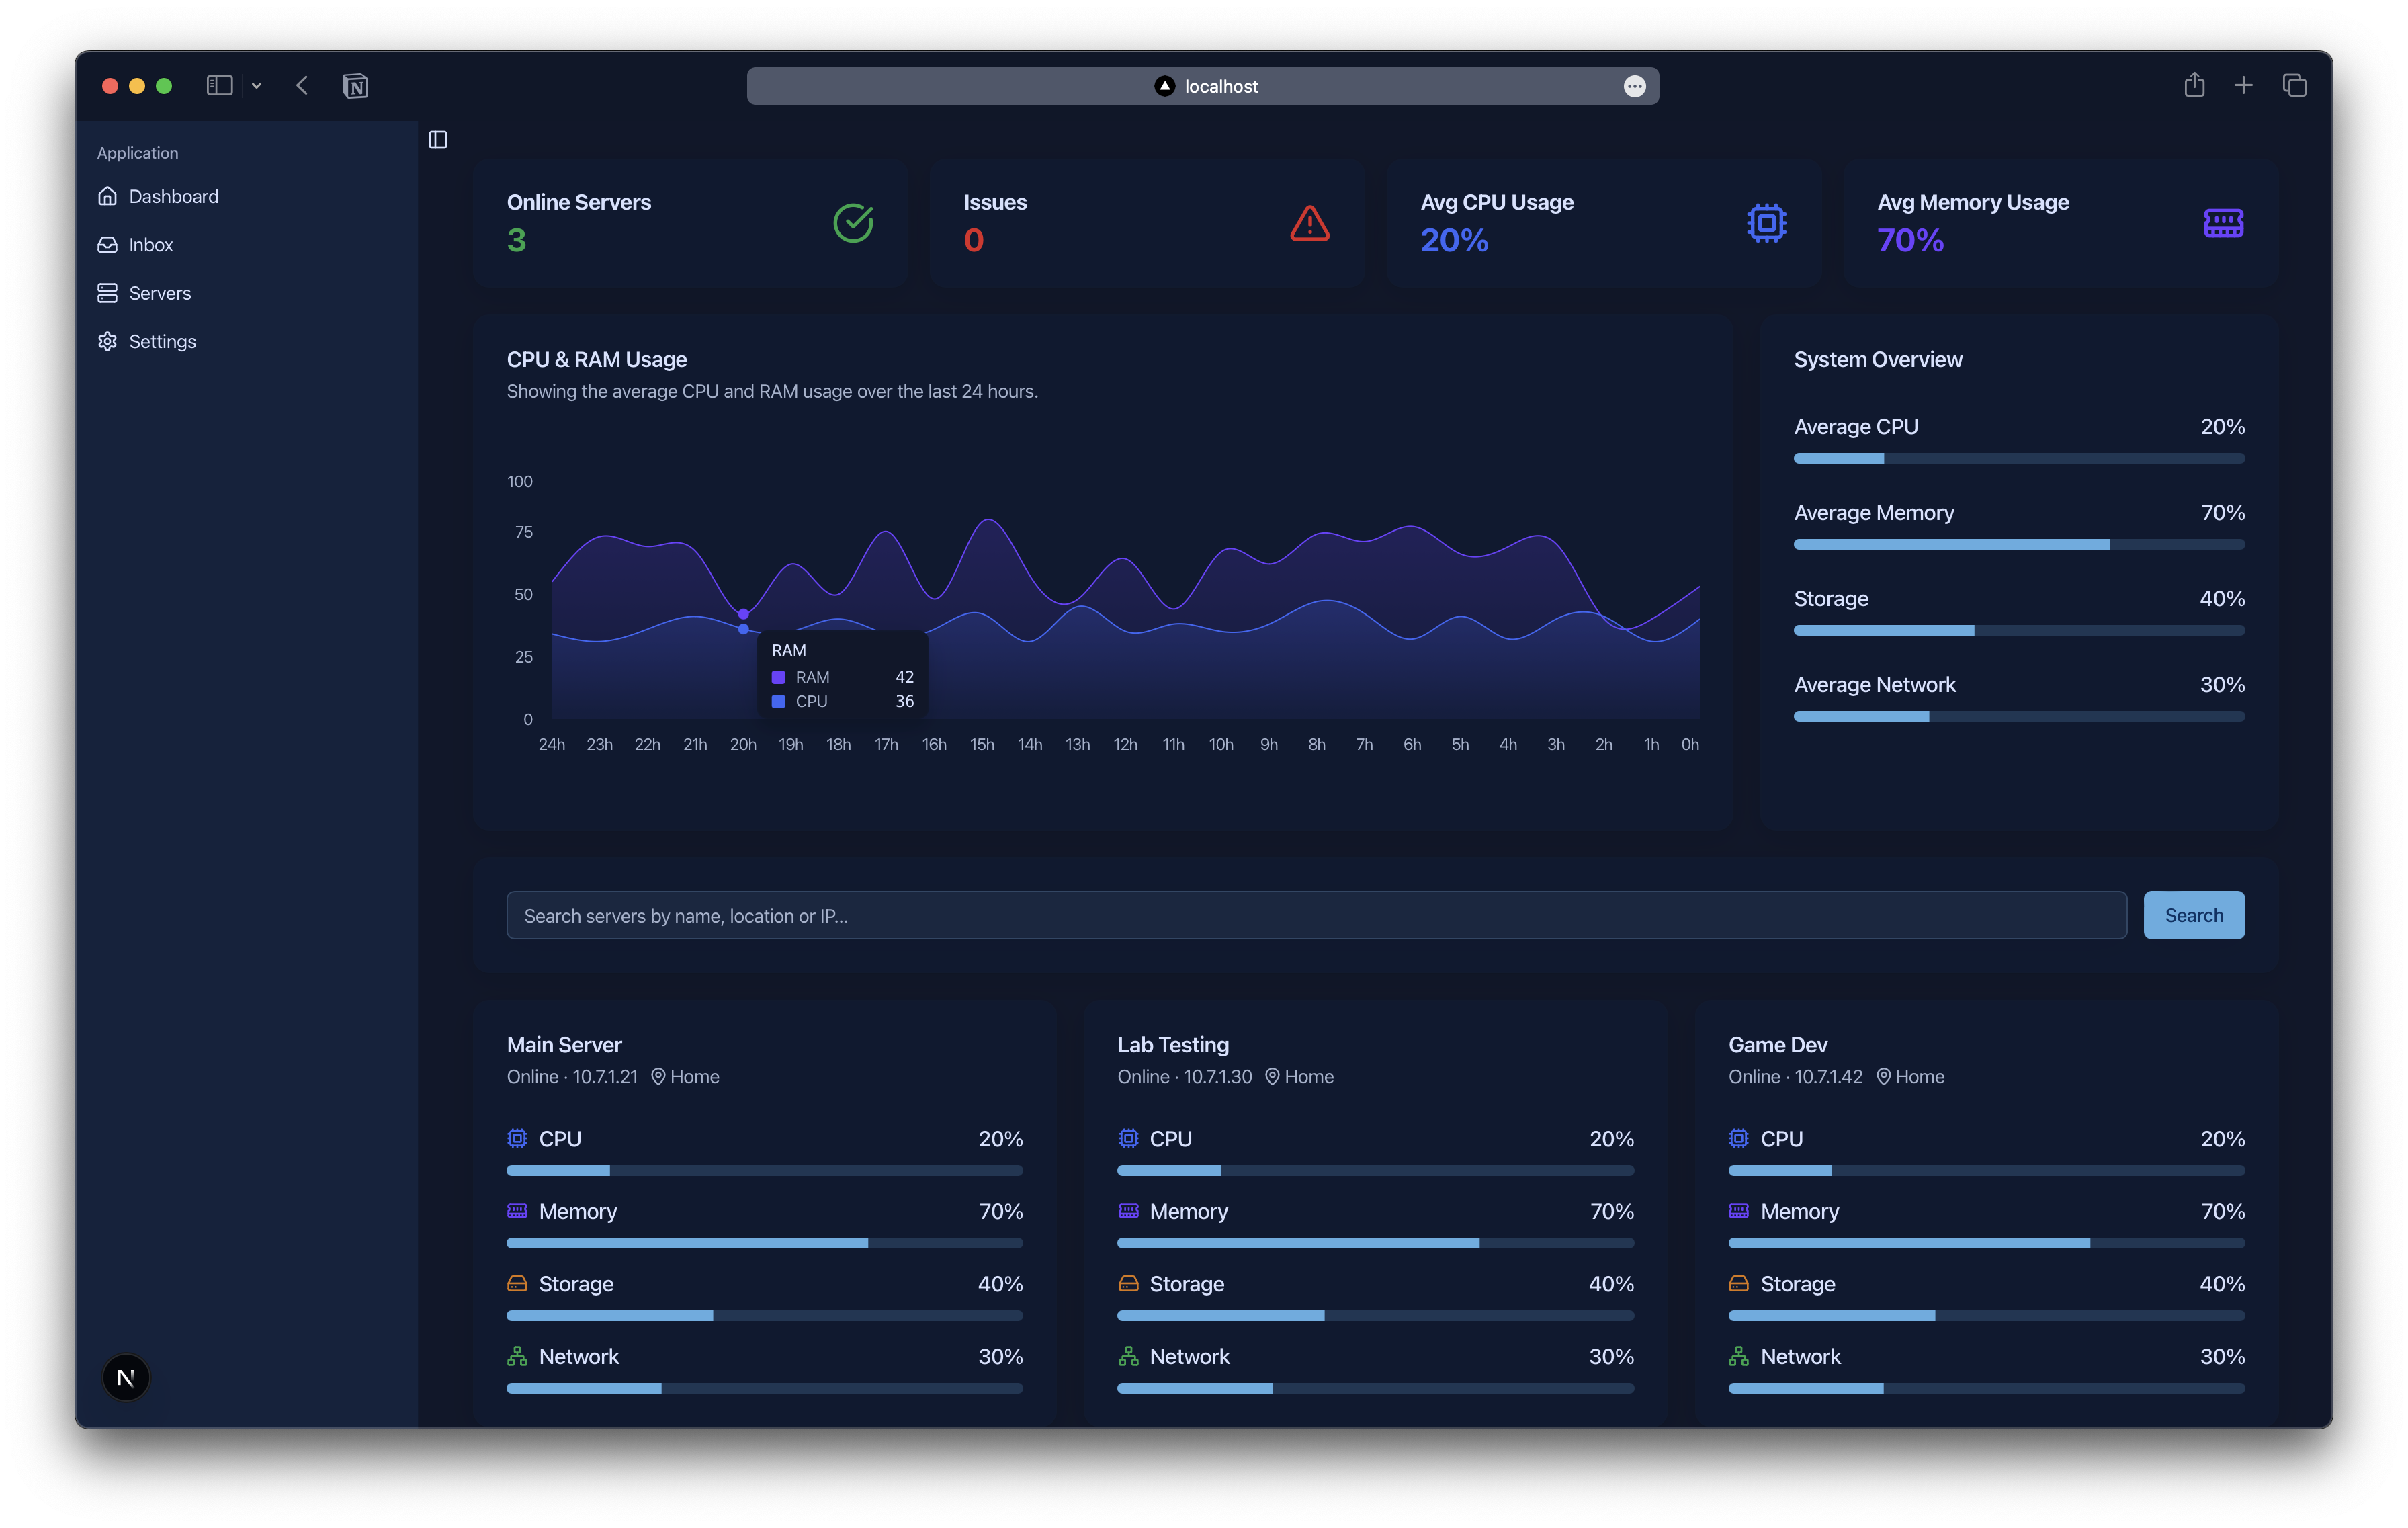The width and height of the screenshot is (2408, 1528).
Task: Click Main Server Memory icon
Action: pyautogui.click(x=517, y=1211)
